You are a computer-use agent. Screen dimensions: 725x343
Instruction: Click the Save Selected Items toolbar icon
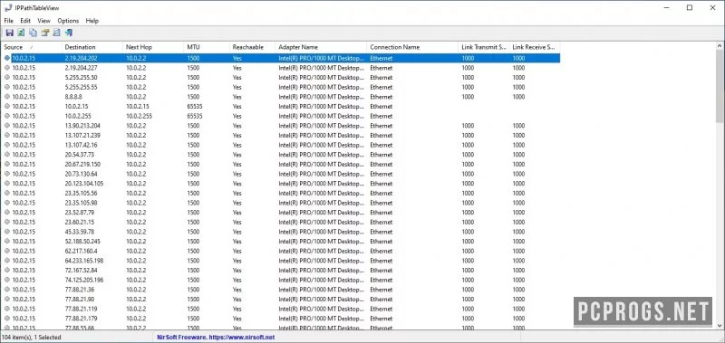(x=9, y=33)
